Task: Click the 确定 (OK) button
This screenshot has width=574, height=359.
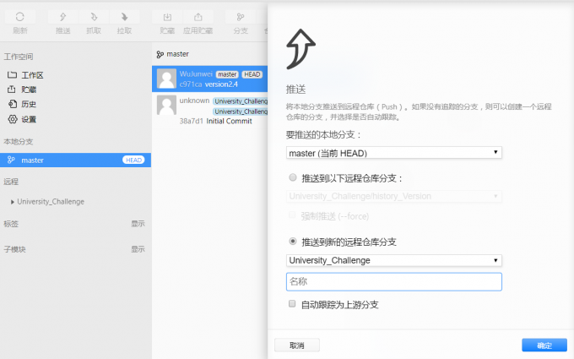Action: 544,345
